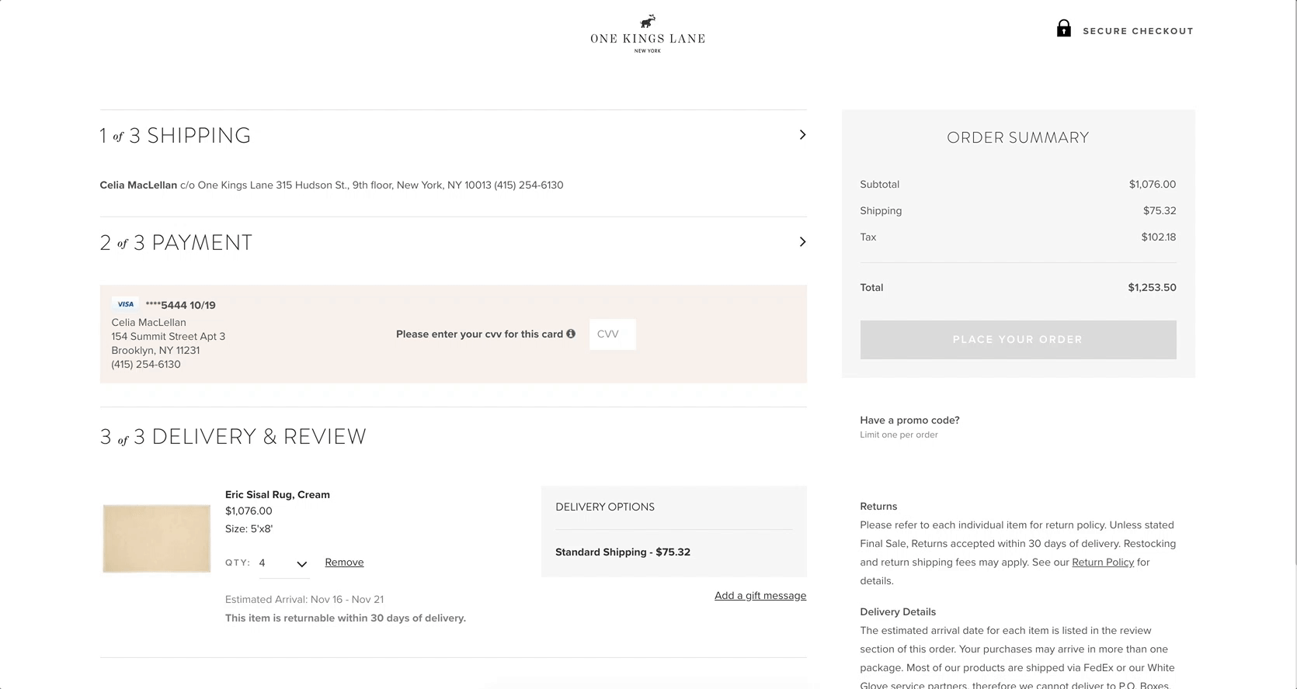Click the rug price $1,076.00 under the title
The width and height of the screenshot is (1297, 689).
click(249, 511)
